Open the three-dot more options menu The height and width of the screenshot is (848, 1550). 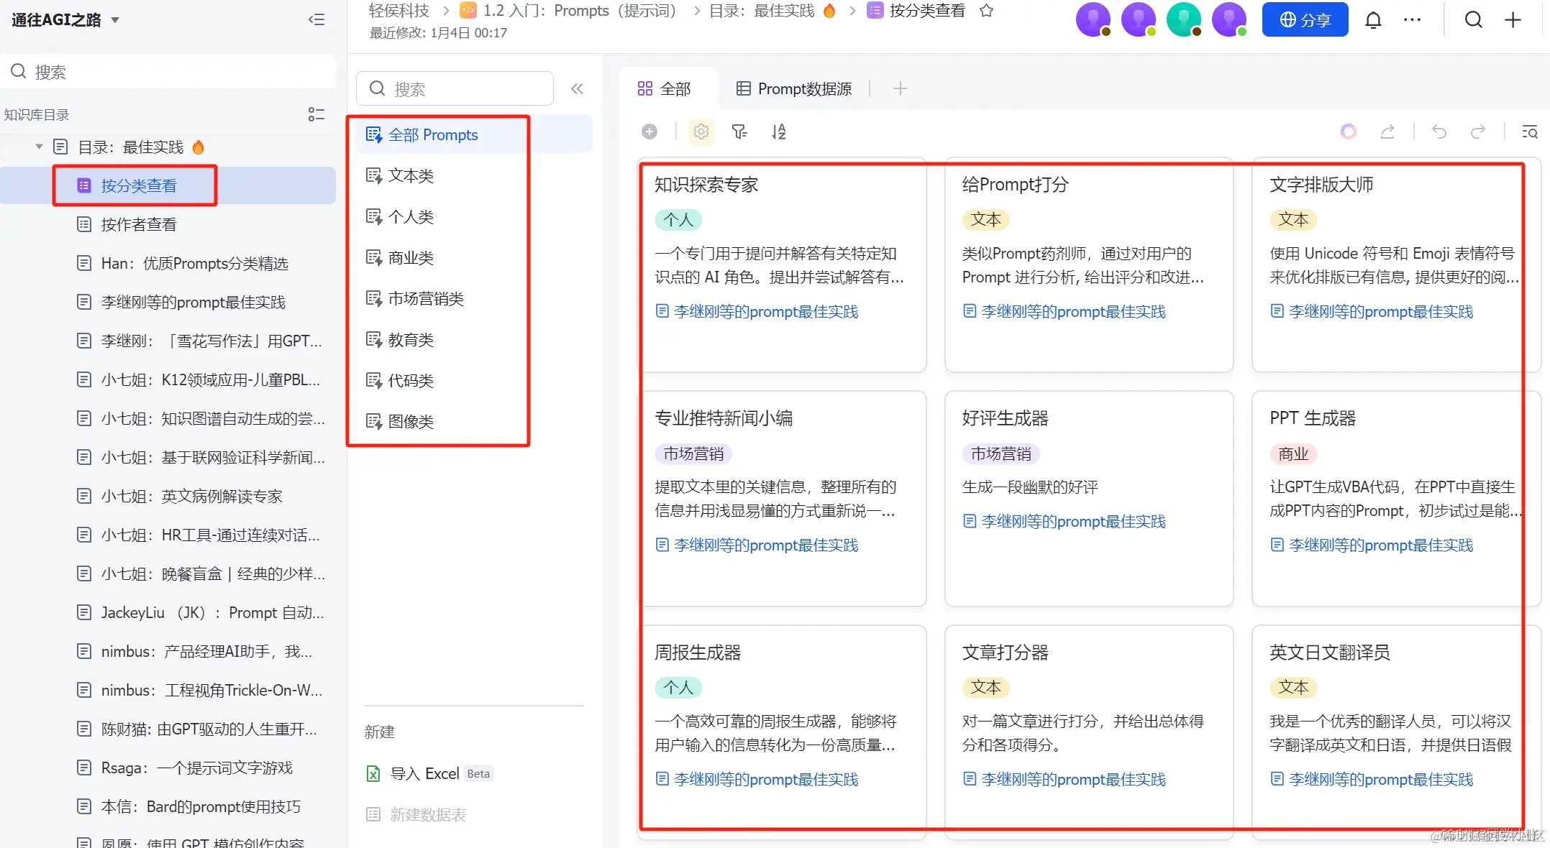(x=1412, y=19)
